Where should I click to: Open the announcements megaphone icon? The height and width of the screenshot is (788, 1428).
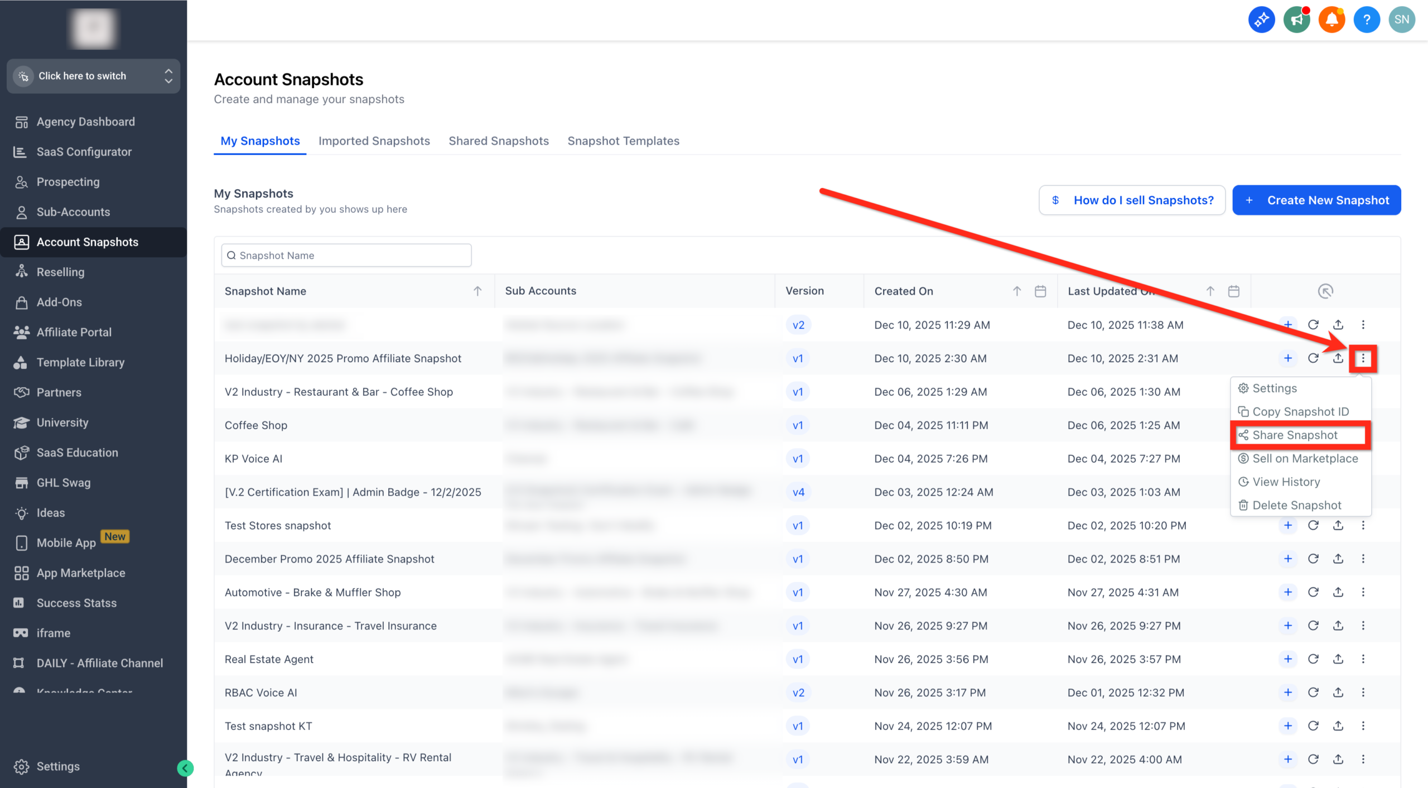click(x=1296, y=20)
